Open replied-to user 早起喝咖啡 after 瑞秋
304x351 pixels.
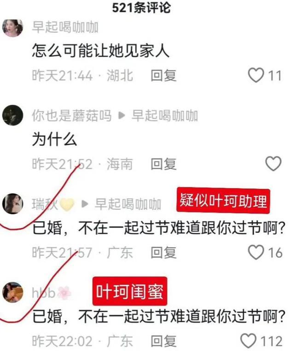point(128,204)
